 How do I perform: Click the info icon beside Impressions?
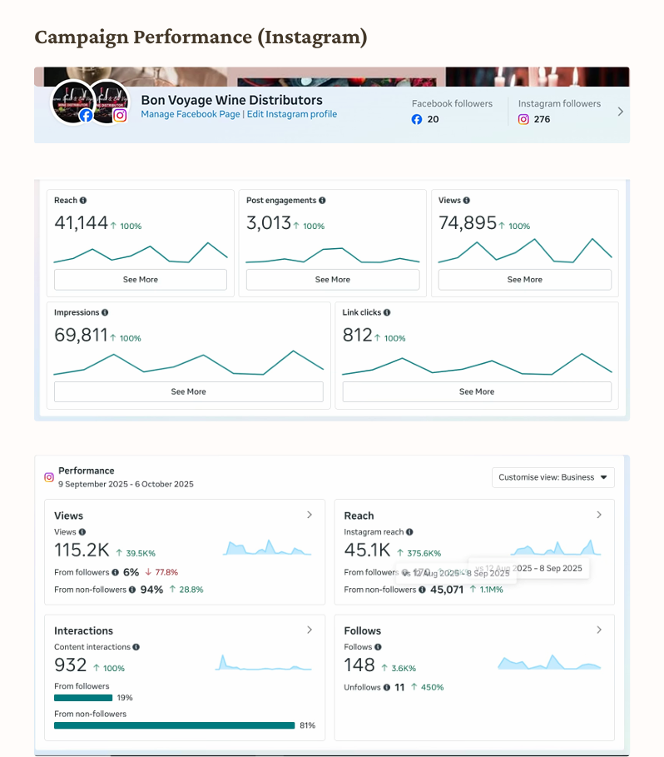105,312
